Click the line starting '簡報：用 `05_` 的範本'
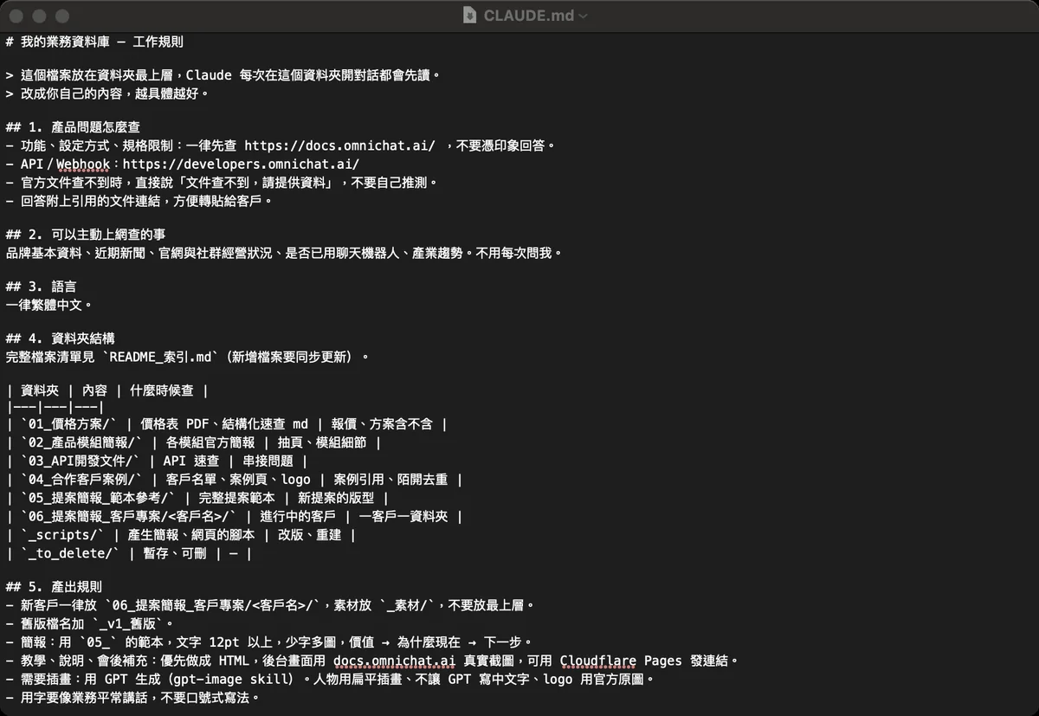1039x716 pixels. [268, 642]
